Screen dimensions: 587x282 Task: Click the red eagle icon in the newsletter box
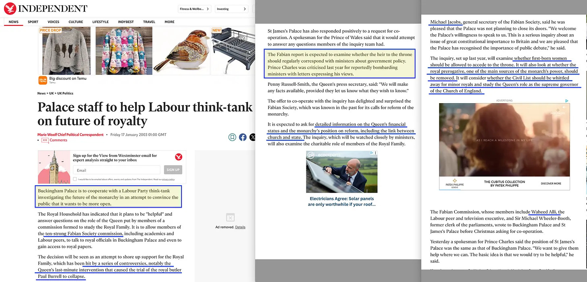click(x=178, y=157)
